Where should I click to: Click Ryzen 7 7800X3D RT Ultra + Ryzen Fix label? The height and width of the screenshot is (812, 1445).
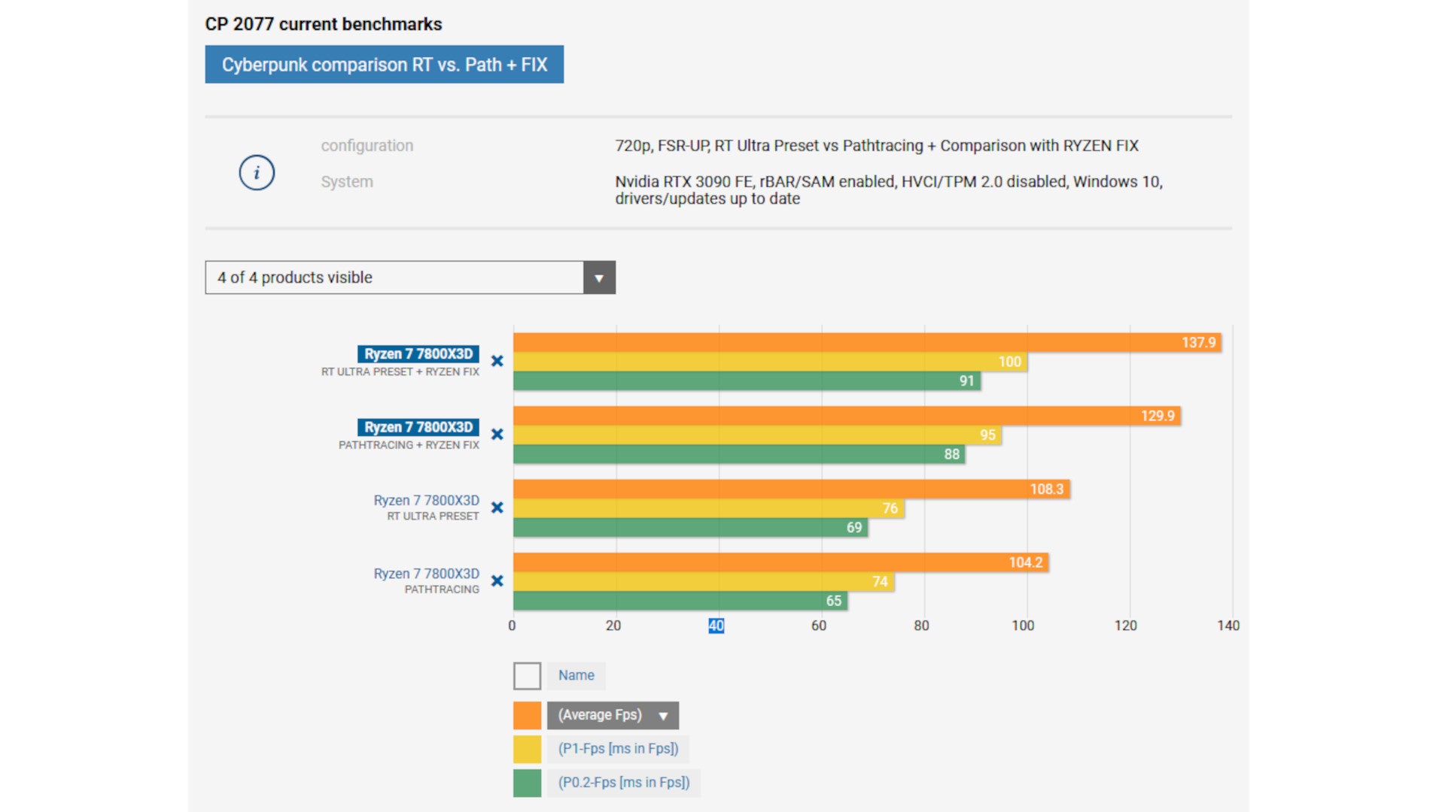(x=418, y=353)
